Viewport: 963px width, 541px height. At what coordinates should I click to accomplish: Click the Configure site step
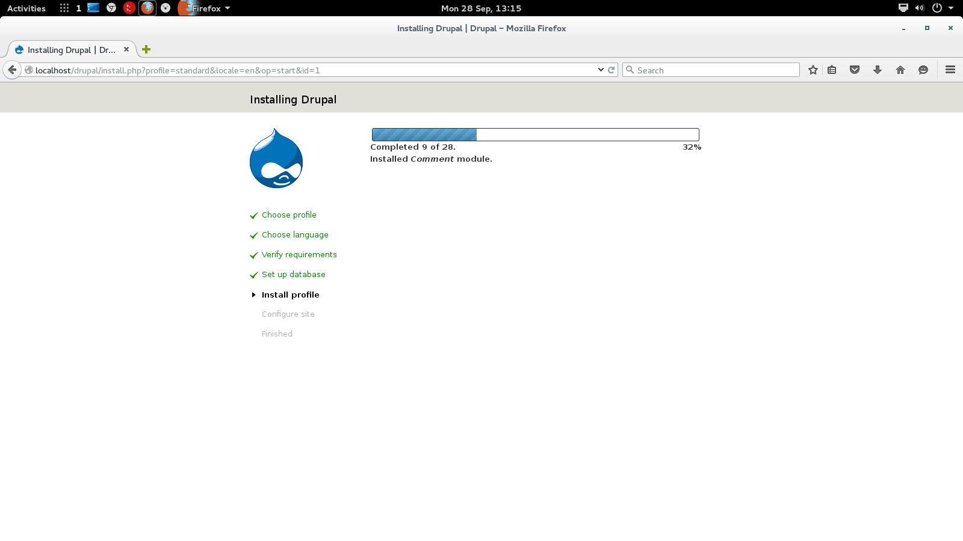288,314
